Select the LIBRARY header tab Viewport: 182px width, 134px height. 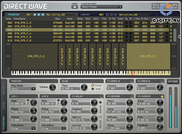point(85,14)
